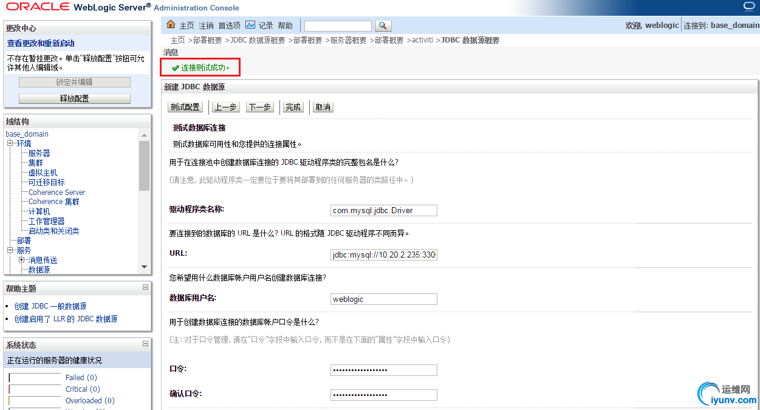
Task: Open 部署 in the domain tree
Action: [x=24, y=241]
